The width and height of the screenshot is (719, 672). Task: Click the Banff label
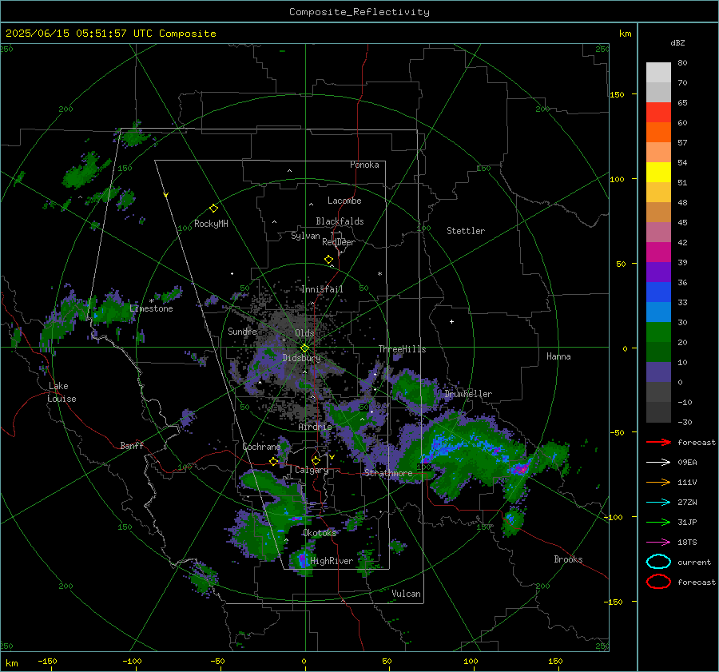coord(132,446)
